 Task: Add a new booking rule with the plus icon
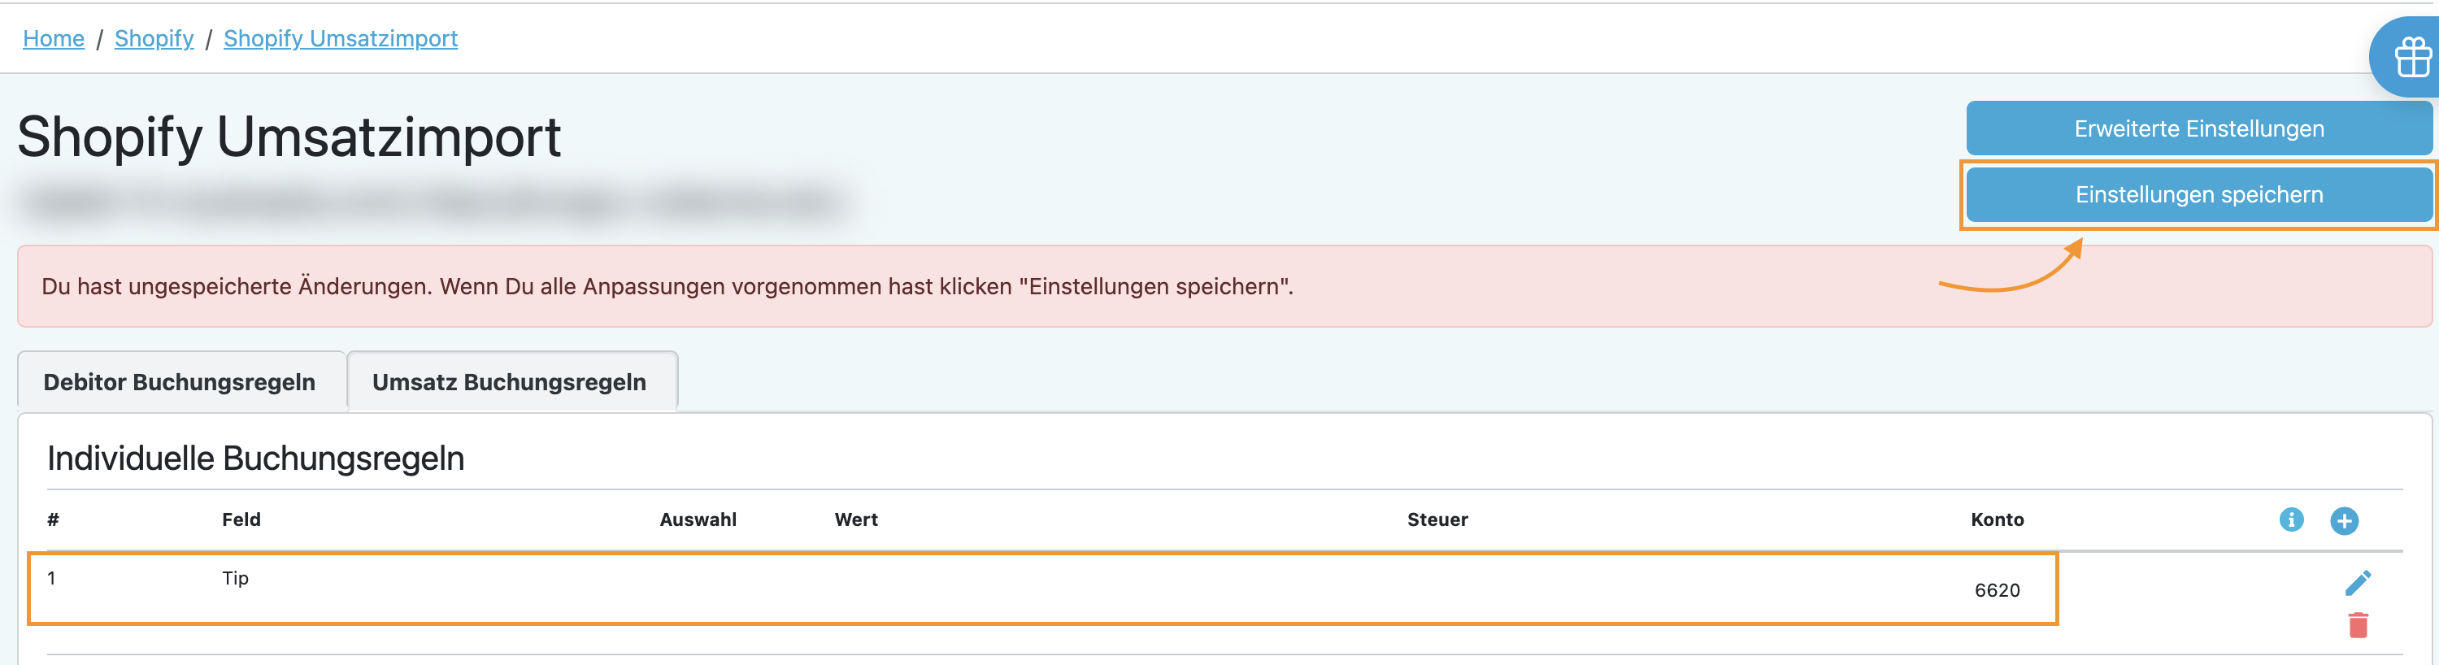(x=2343, y=520)
